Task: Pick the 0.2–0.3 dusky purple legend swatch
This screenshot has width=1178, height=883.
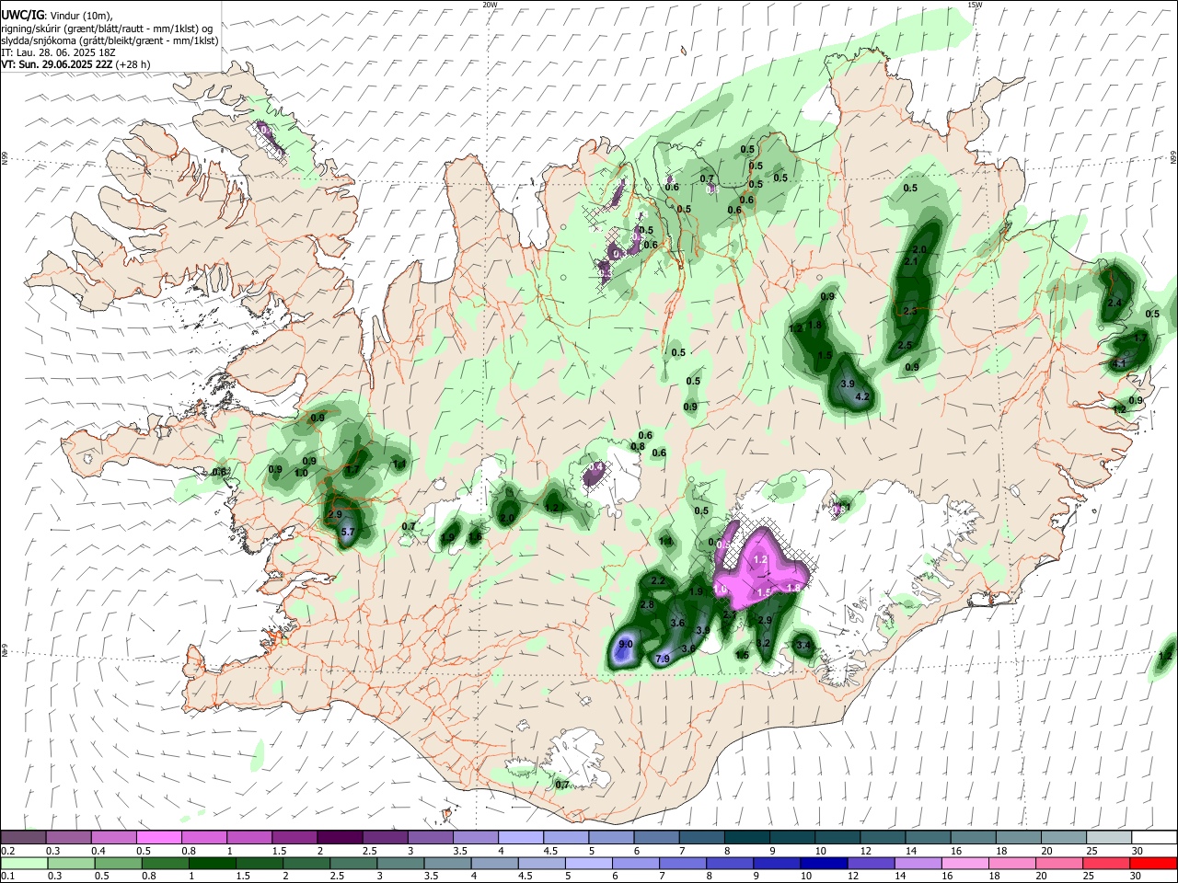Action: 23,838
